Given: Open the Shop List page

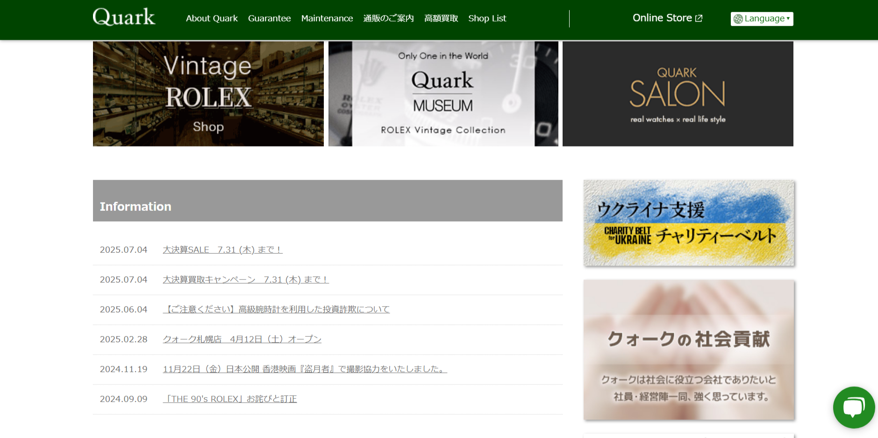Looking at the screenshot, I should [487, 18].
